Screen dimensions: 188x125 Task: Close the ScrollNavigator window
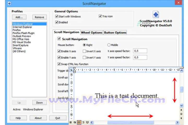(179, 3)
